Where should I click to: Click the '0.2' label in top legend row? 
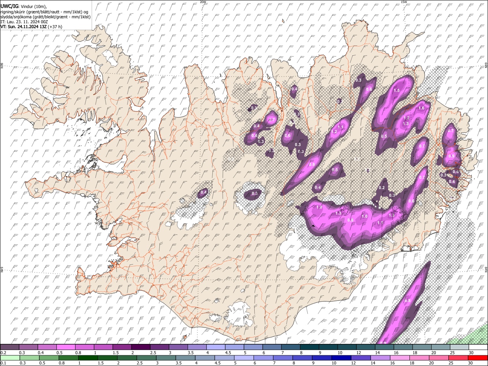(x=3, y=353)
